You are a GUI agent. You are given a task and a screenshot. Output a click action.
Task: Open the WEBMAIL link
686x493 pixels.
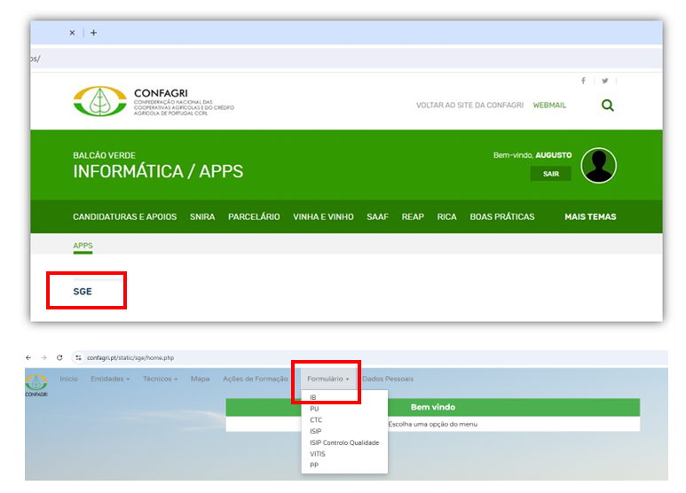pyautogui.click(x=549, y=105)
